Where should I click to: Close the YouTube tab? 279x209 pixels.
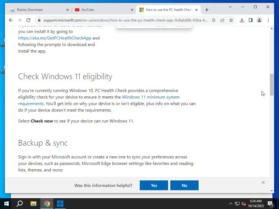(x=132, y=10)
